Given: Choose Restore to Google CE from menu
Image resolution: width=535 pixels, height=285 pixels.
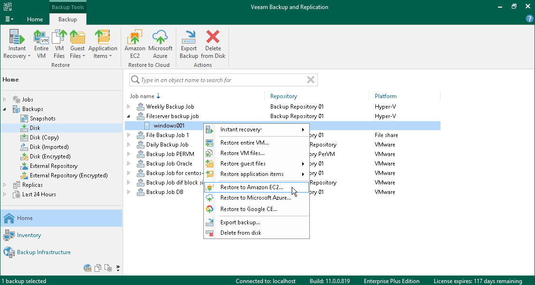Looking at the screenshot, I should [x=249, y=209].
